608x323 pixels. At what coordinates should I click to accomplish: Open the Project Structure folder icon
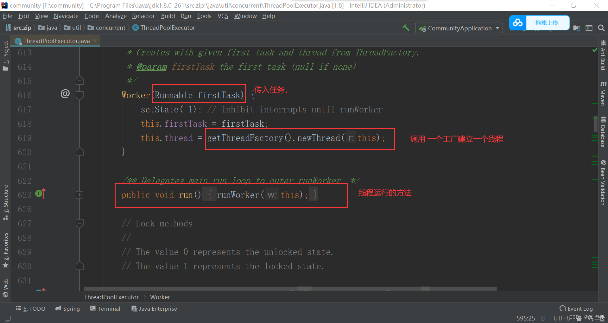(x=577, y=28)
